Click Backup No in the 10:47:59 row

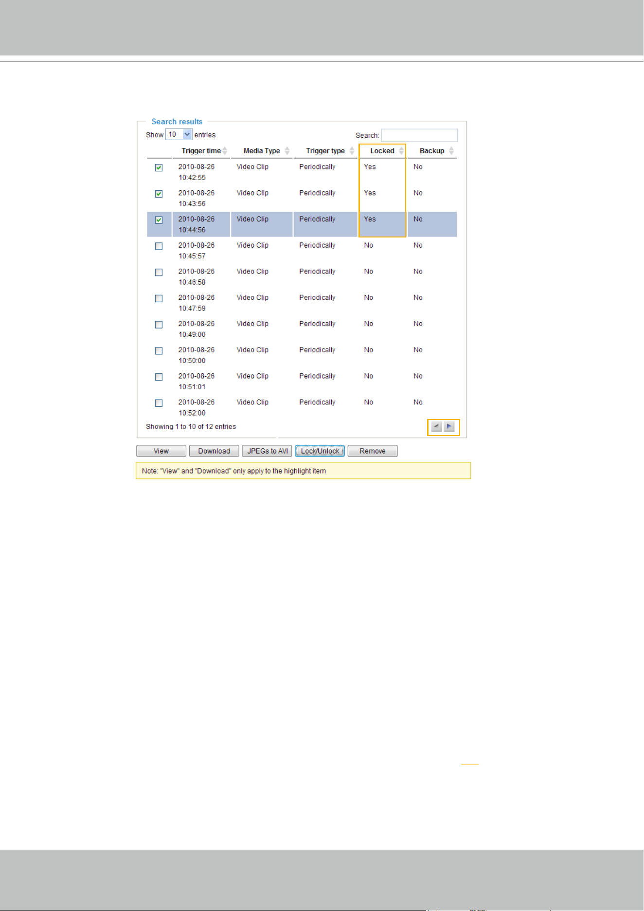click(x=418, y=298)
